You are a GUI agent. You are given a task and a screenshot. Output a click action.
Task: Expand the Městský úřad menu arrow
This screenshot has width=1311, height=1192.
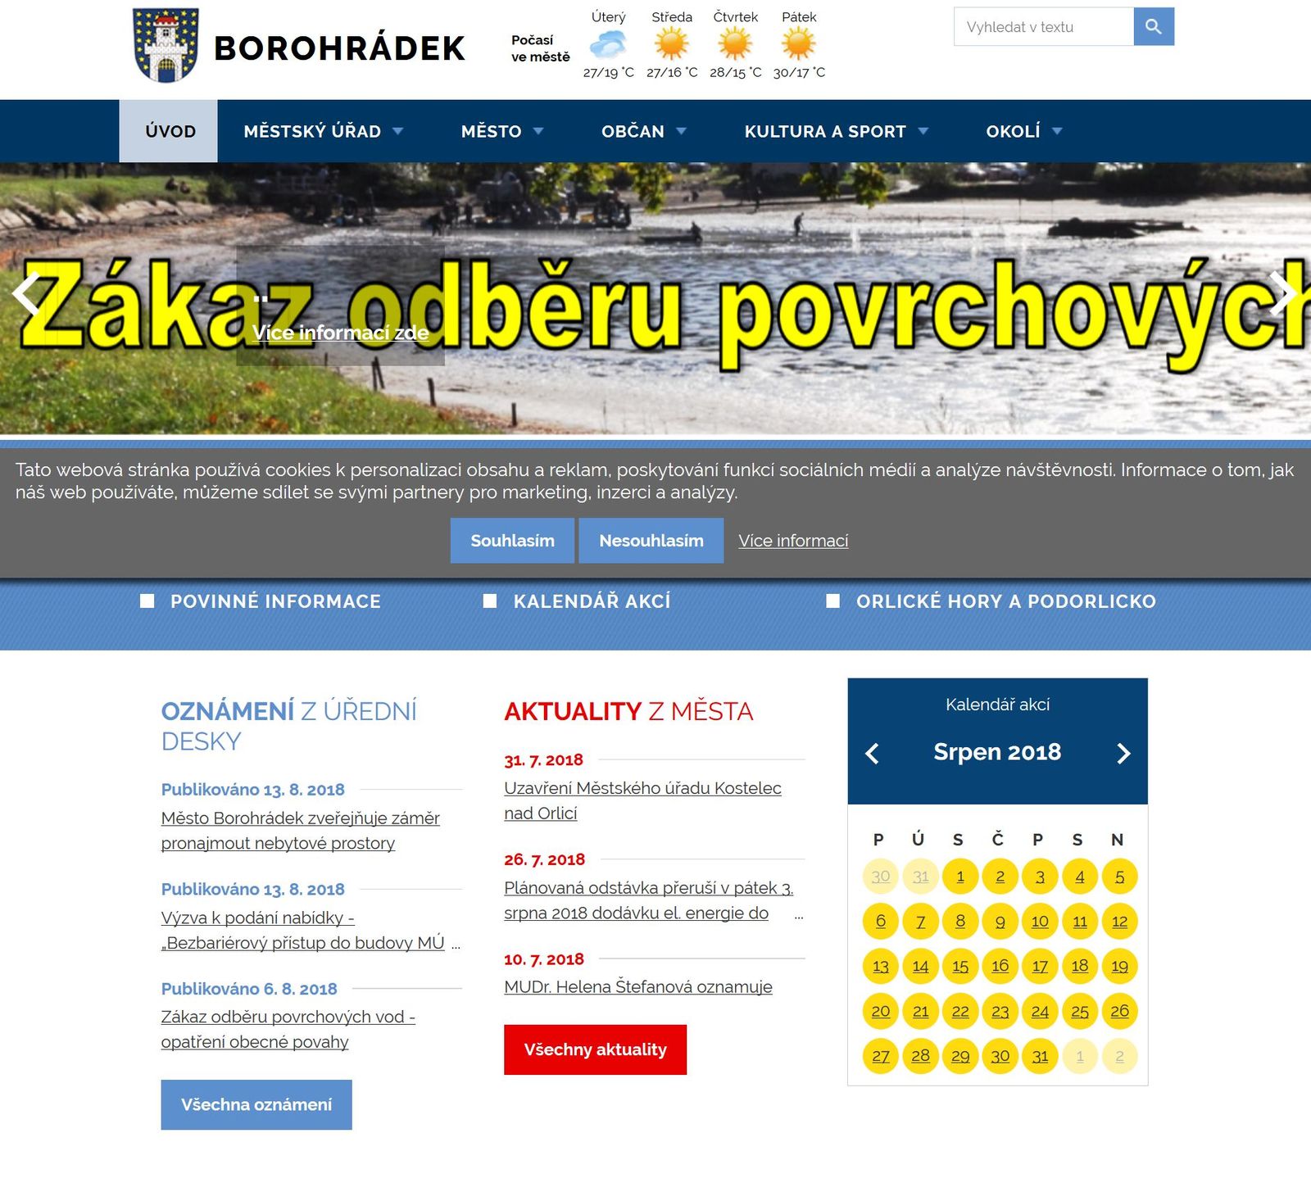(x=398, y=131)
